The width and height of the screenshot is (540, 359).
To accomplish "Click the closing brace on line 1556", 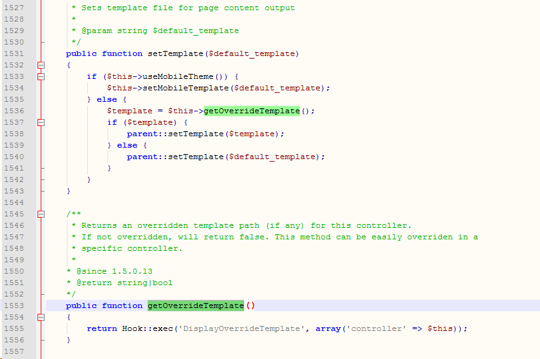I will click(x=69, y=340).
